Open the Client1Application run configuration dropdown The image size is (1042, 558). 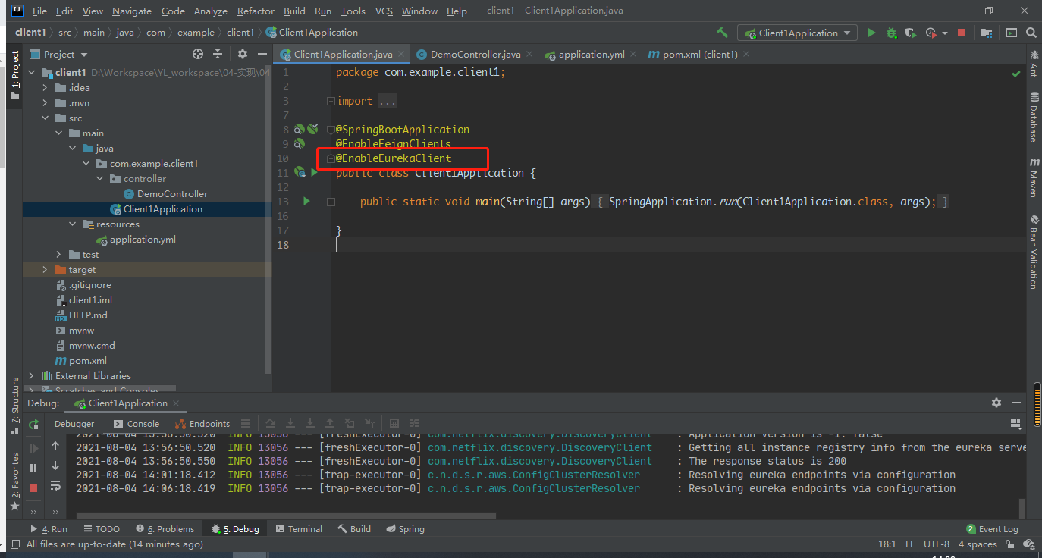tap(799, 33)
